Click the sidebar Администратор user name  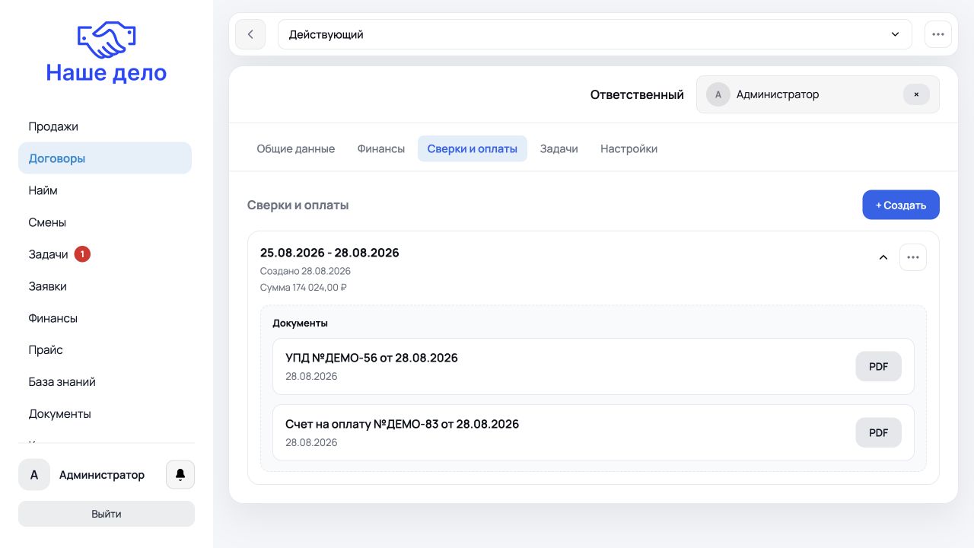pyautogui.click(x=102, y=475)
